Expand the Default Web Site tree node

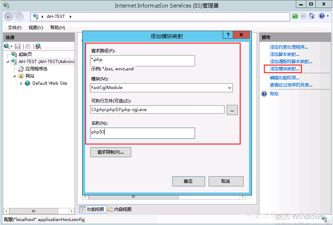(x=21, y=83)
